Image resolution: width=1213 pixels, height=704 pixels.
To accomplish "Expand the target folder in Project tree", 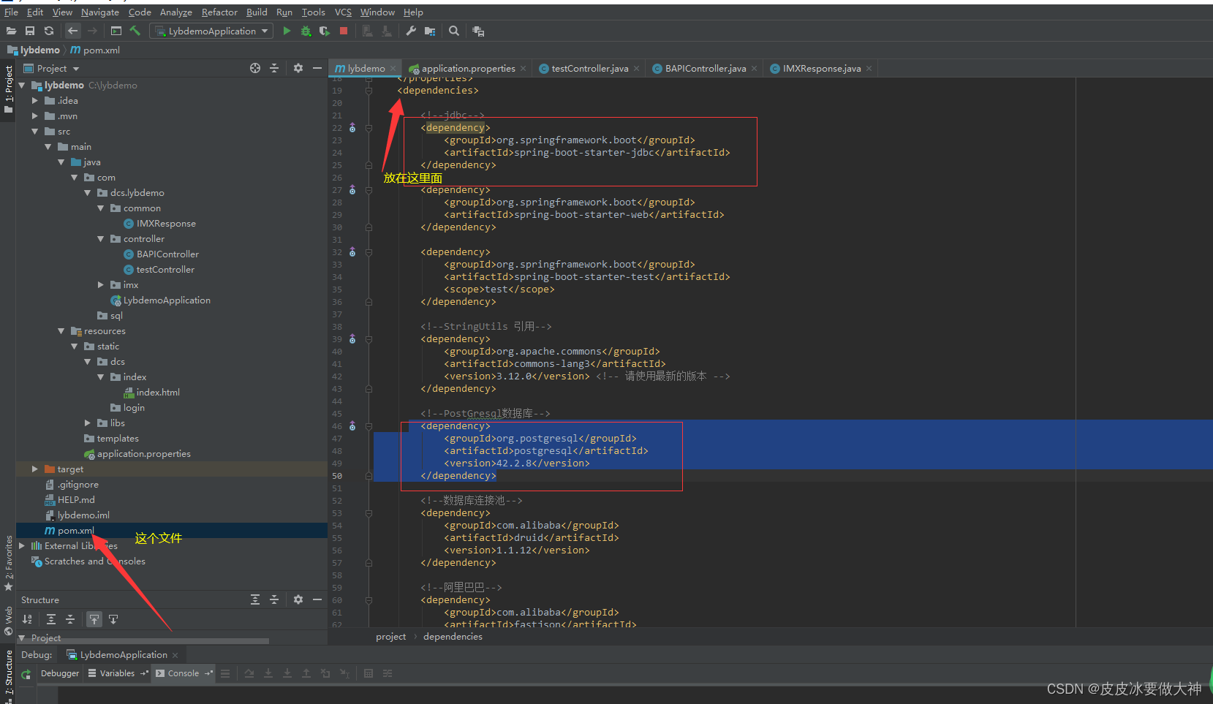I will pyautogui.click(x=34, y=469).
